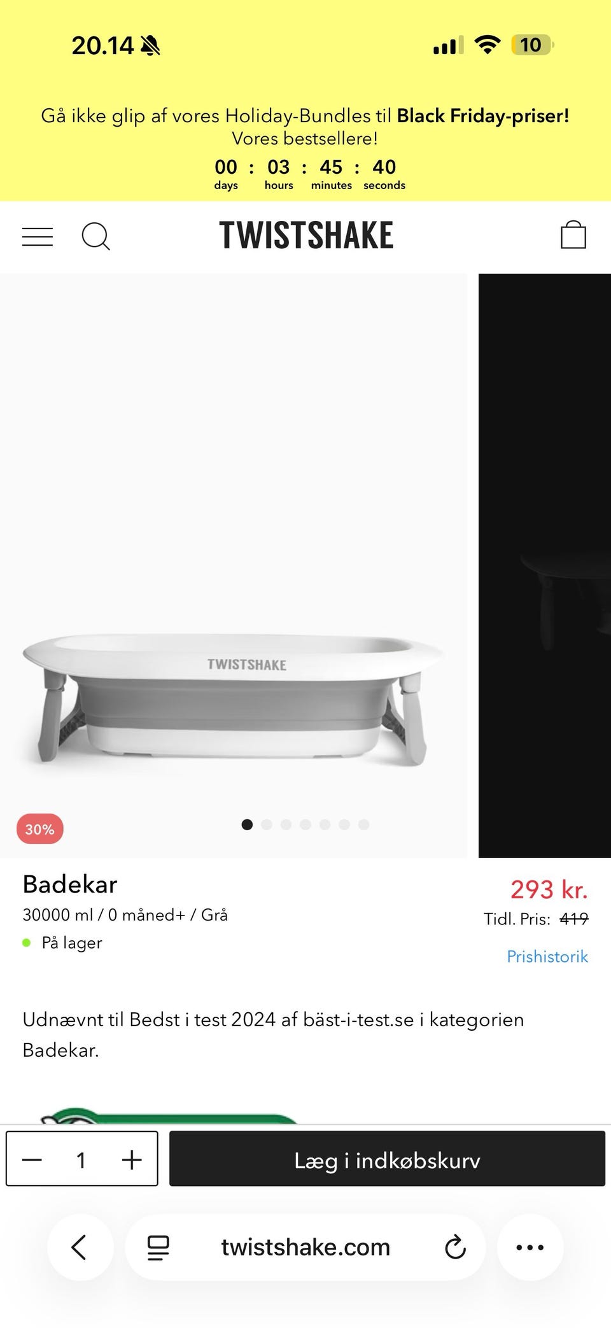611x1328 pixels.
Task: Tap the dark next product image
Action: pyautogui.click(x=545, y=565)
